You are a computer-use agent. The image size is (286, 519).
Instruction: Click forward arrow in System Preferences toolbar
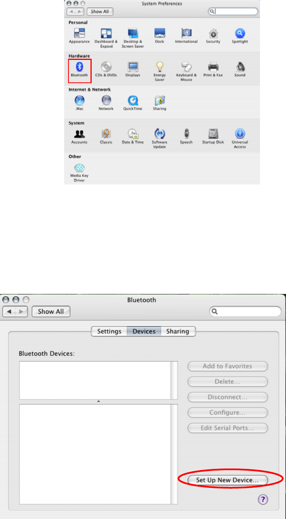click(80, 11)
